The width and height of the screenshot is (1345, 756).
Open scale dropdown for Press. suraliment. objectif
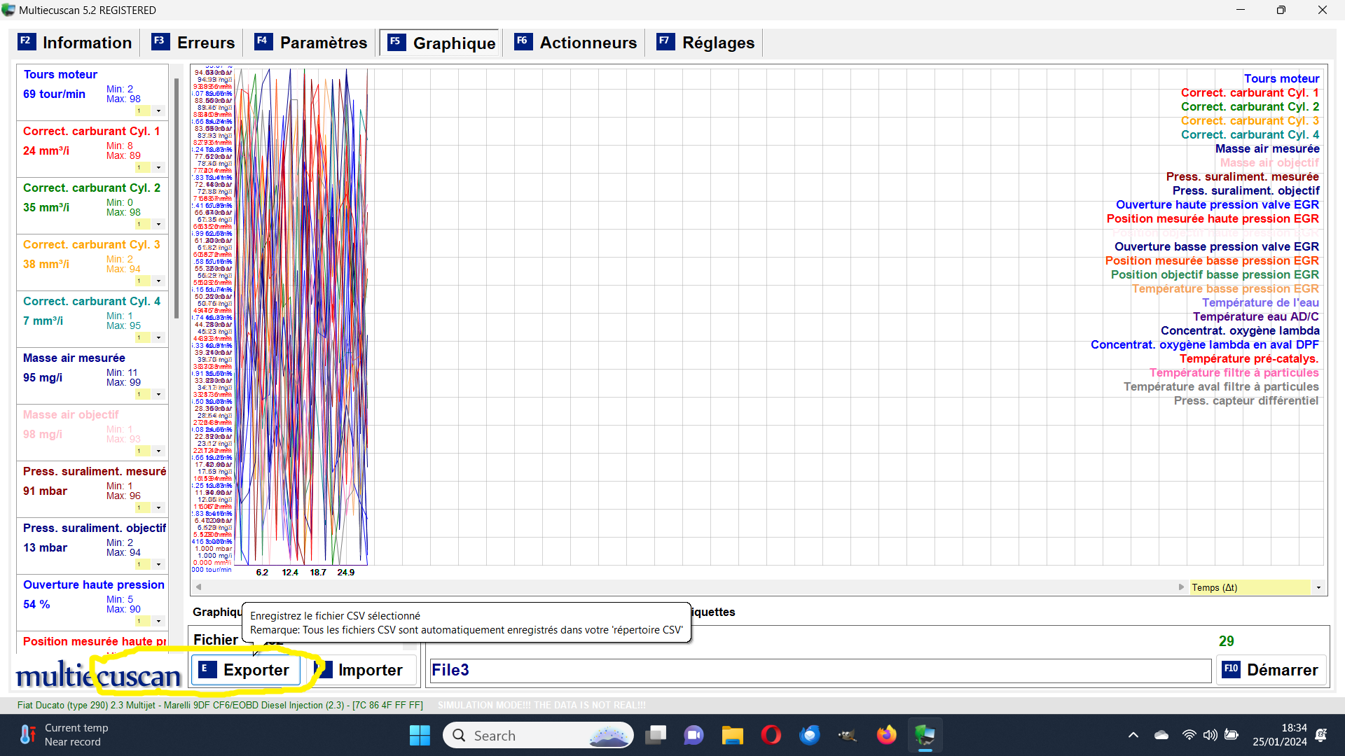pyautogui.click(x=158, y=564)
